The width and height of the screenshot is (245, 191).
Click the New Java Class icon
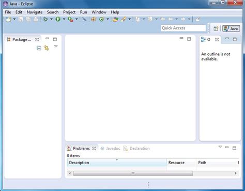coord(102,19)
